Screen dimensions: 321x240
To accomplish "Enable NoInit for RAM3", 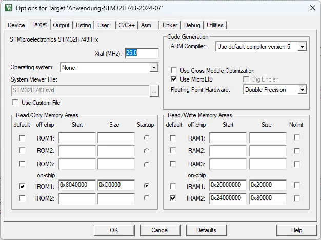I will coord(297,164).
